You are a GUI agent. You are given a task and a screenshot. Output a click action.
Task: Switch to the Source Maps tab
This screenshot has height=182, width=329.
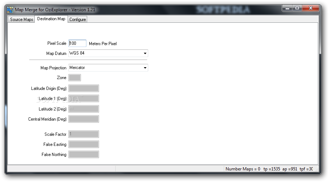point(21,19)
